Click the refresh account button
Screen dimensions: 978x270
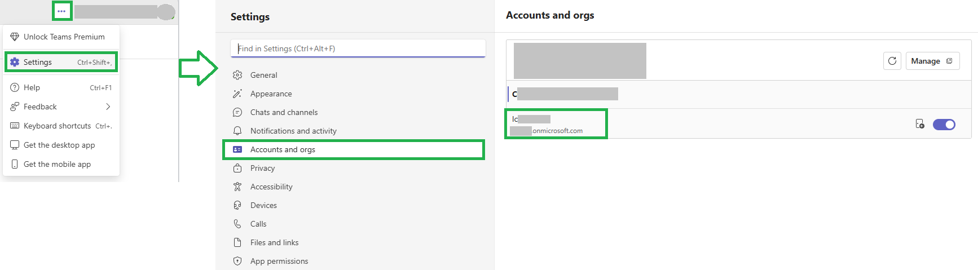pos(892,61)
